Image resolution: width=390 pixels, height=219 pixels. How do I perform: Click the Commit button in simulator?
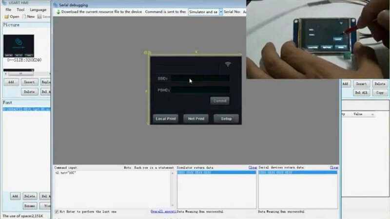click(220, 101)
